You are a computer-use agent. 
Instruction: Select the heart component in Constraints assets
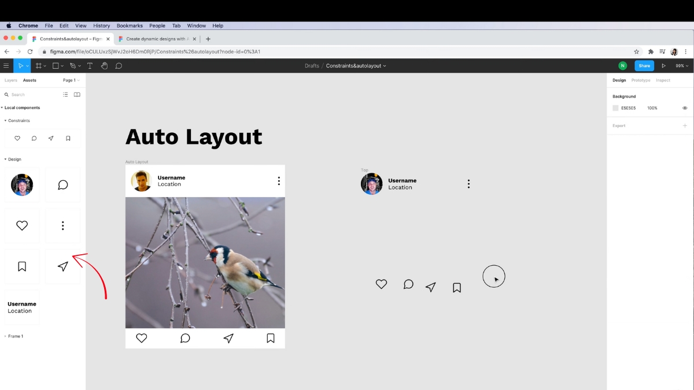(17, 139)
